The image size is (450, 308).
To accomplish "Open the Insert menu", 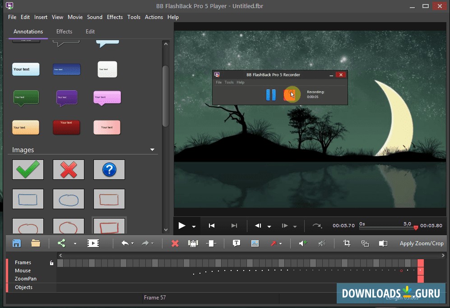I will pos(41,17).
